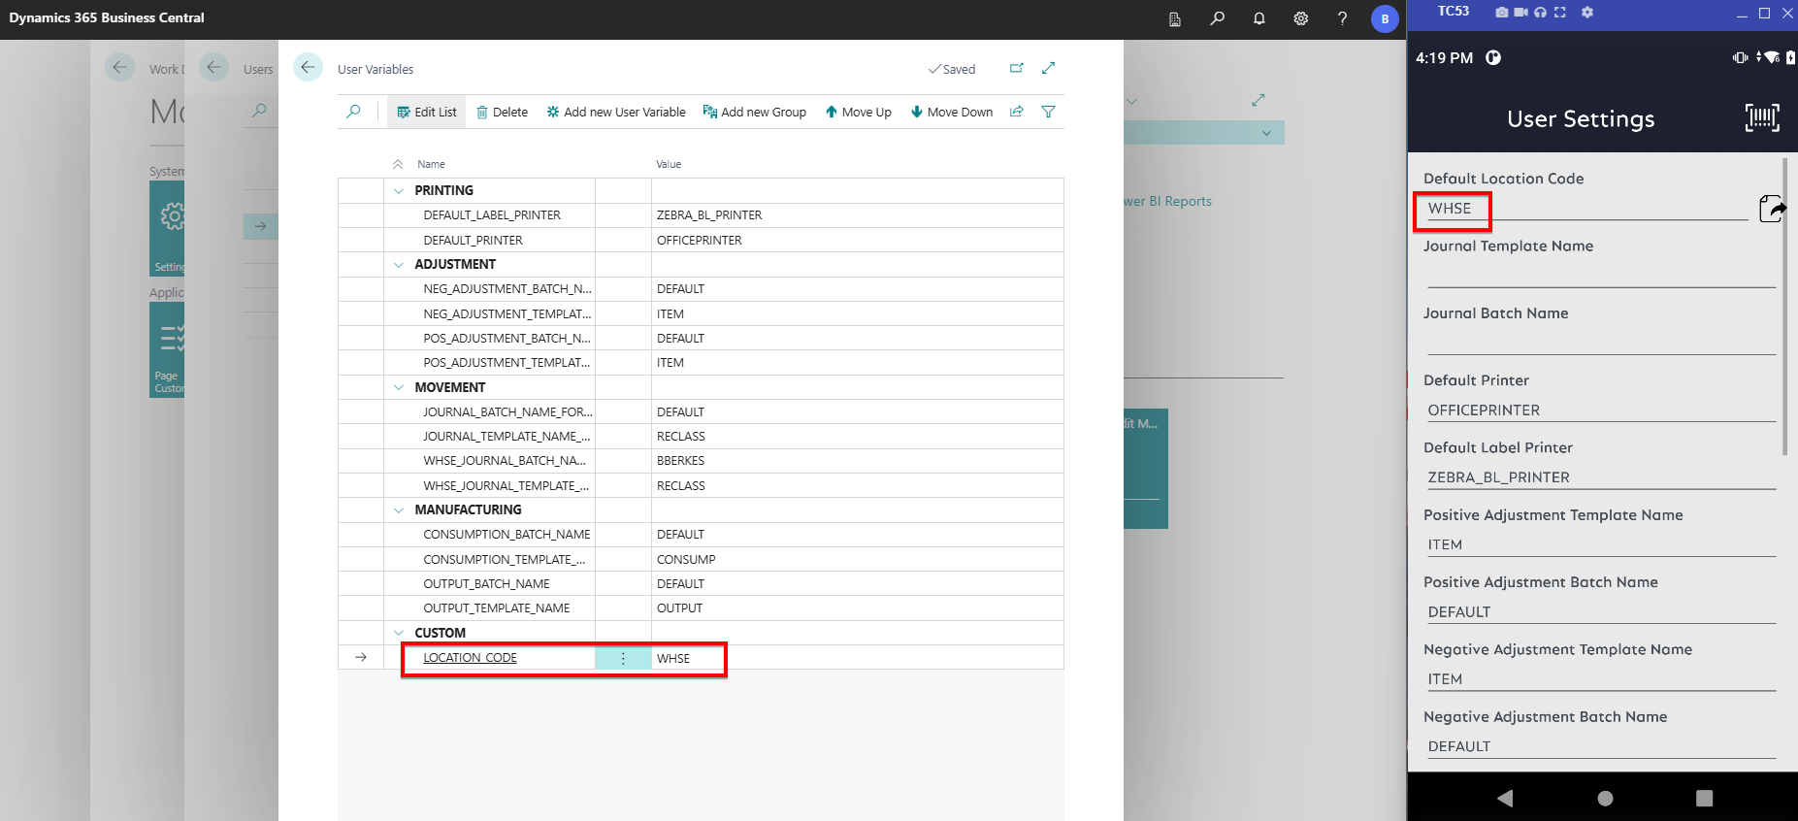This screenshot has height=821, width=1798.
Task: Click the Move Up button
Action: [x=858, y=112]
